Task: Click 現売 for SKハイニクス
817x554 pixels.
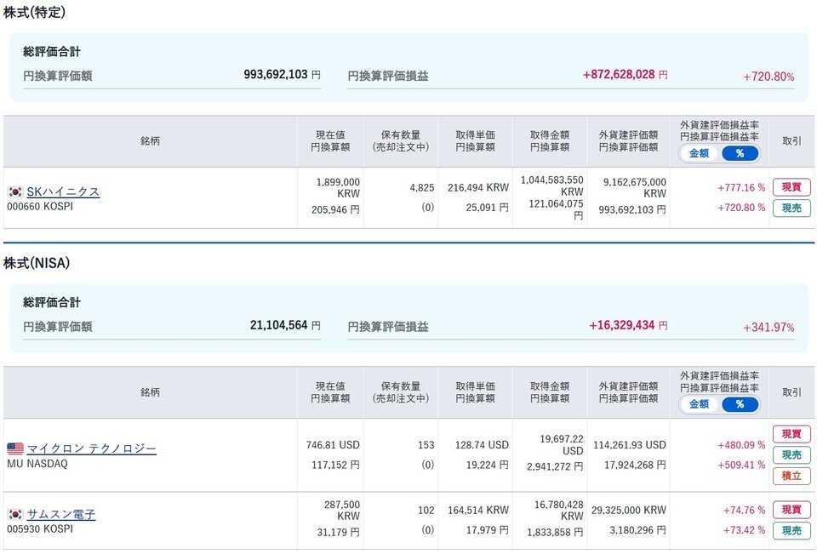Action: (x=791, y=208)
